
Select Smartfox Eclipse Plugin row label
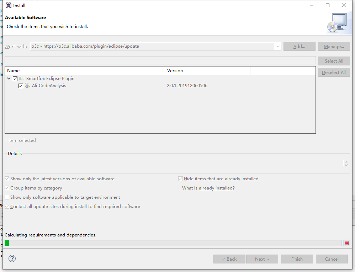[50, 79]
